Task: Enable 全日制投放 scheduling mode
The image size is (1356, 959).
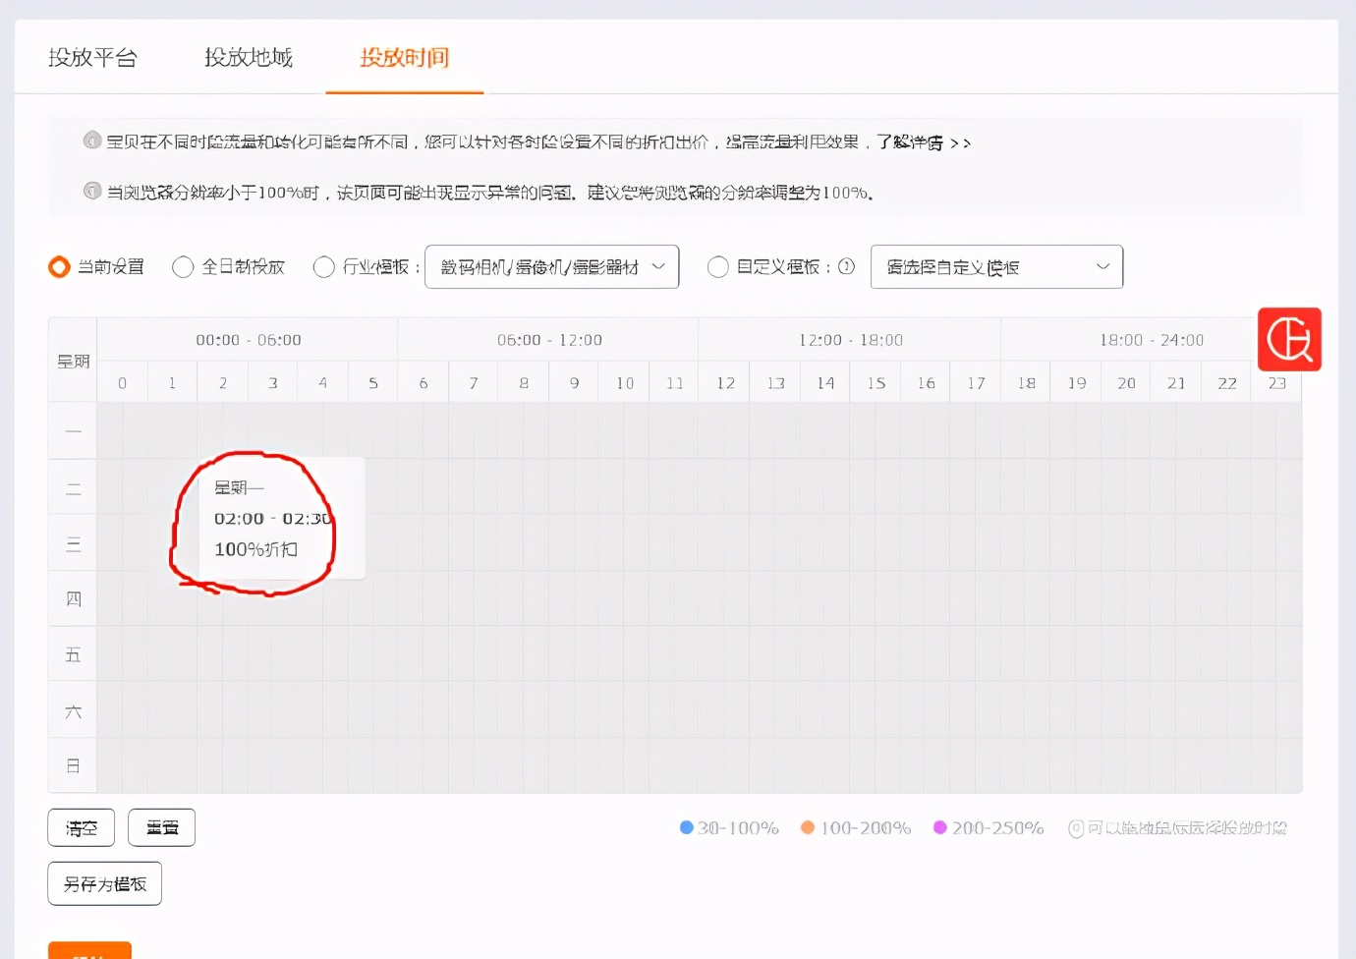Action: tap(183, 266)
